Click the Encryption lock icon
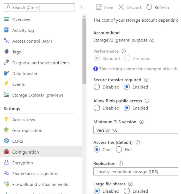 click(6, 162)
